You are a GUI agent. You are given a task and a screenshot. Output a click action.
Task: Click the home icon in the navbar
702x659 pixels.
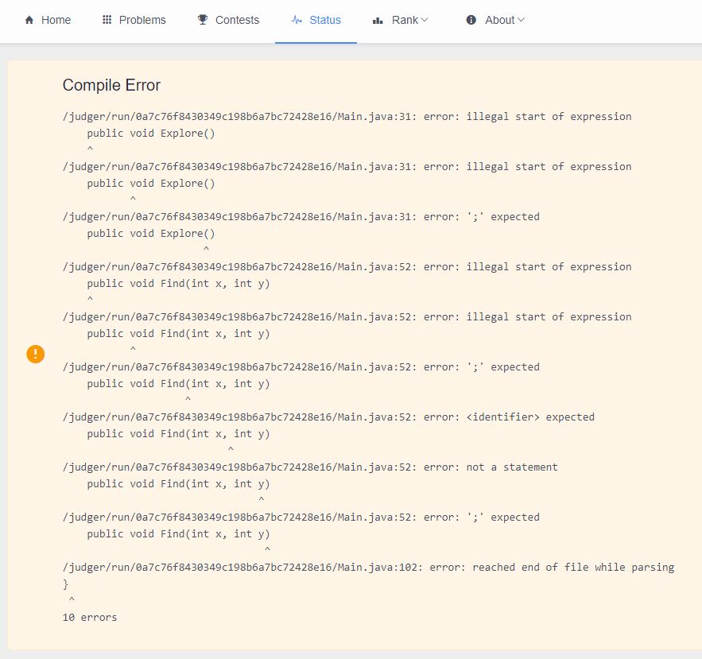[28, 21]
